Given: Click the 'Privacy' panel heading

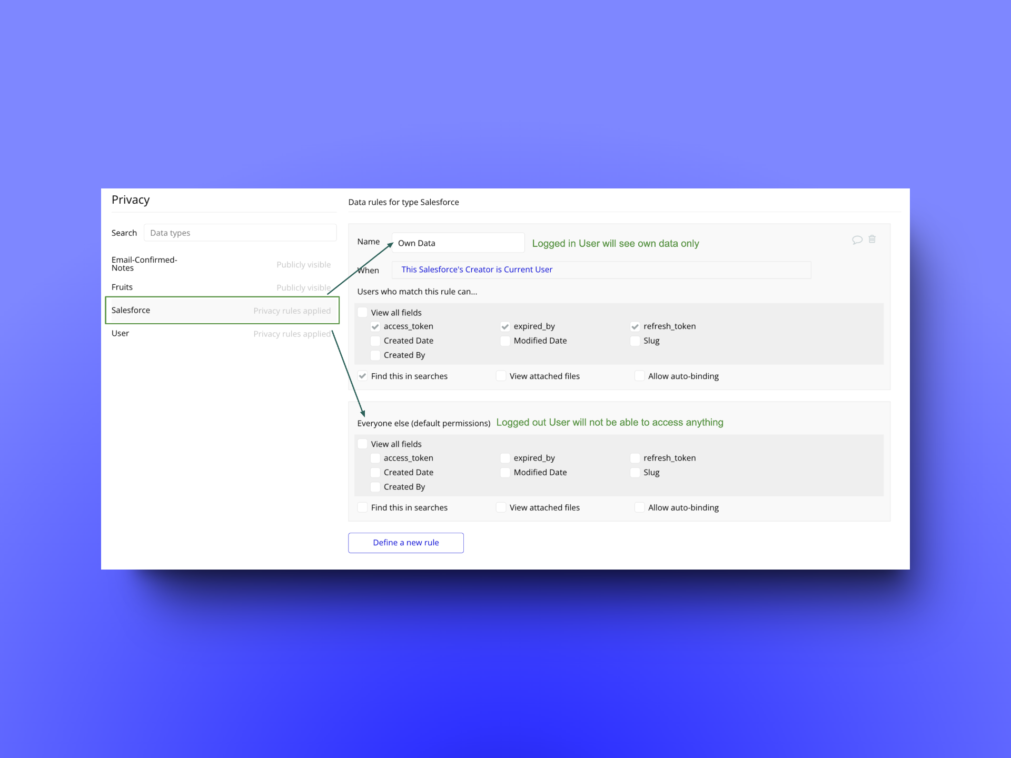Looking at the screenshot, I should [131, 200].
